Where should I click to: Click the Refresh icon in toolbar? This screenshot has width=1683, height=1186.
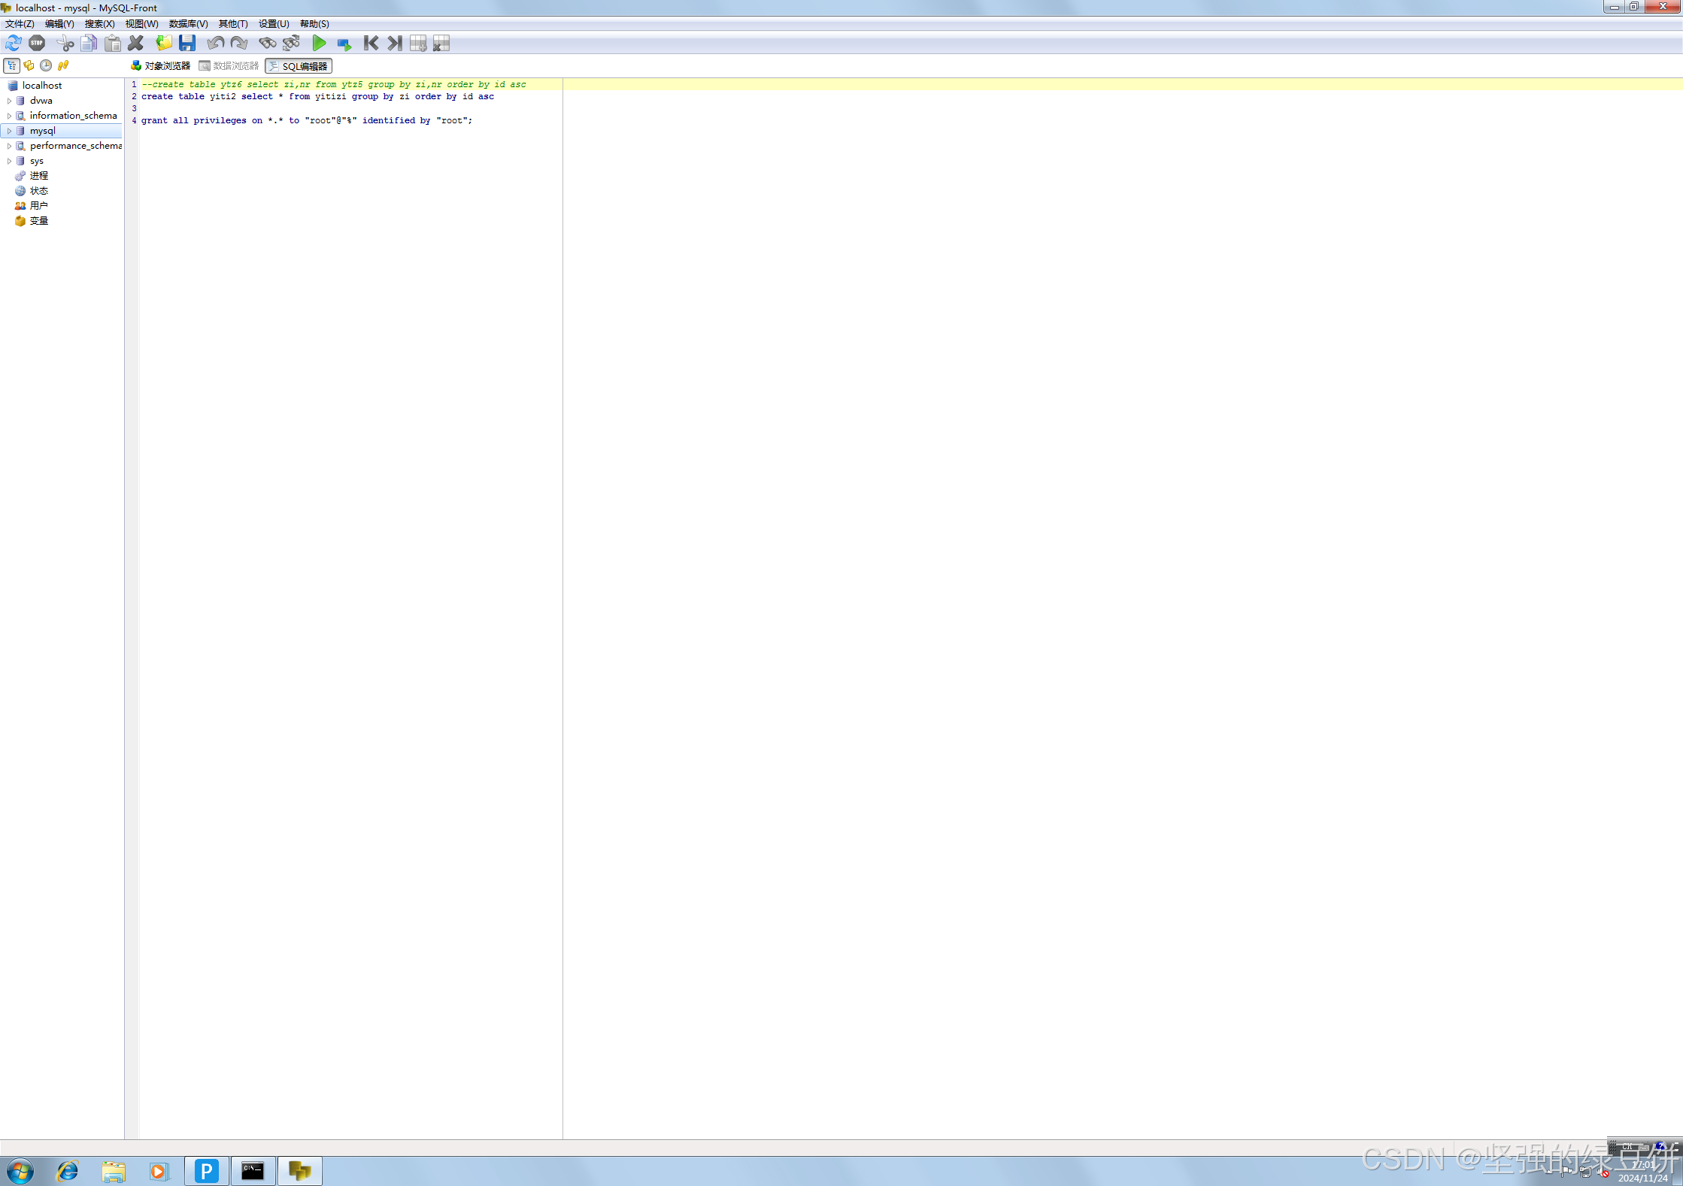pyautogui.click(x=14, y=44)
